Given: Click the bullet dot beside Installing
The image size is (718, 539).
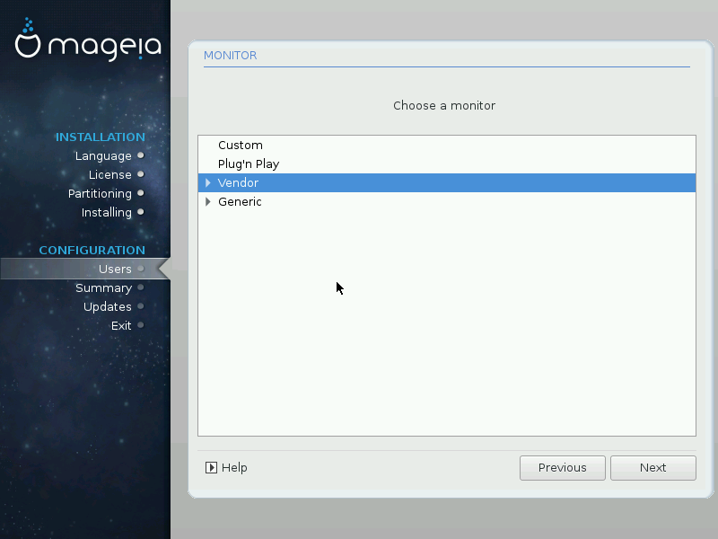Looking at the screenshot, I should click(x=141, y=212).
